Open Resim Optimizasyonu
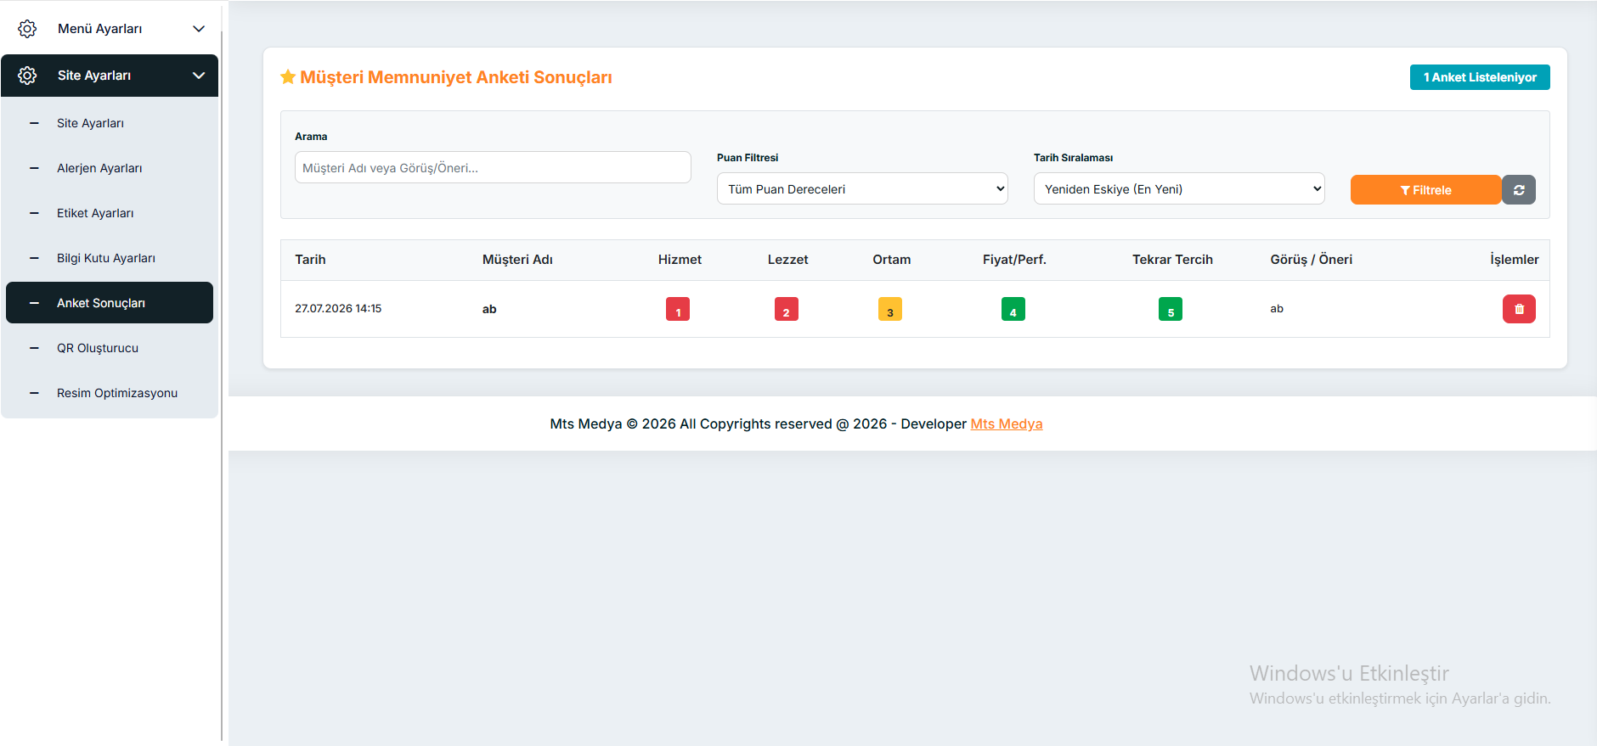Viewport: 1597px width, 746px height. [x=110, y=393]
